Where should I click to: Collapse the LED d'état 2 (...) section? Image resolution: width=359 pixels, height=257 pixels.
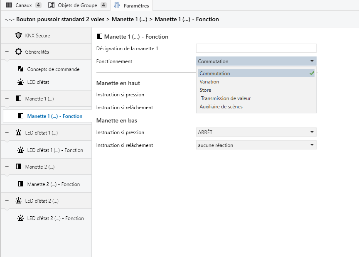pyautogui.click(x=7, y=201)
